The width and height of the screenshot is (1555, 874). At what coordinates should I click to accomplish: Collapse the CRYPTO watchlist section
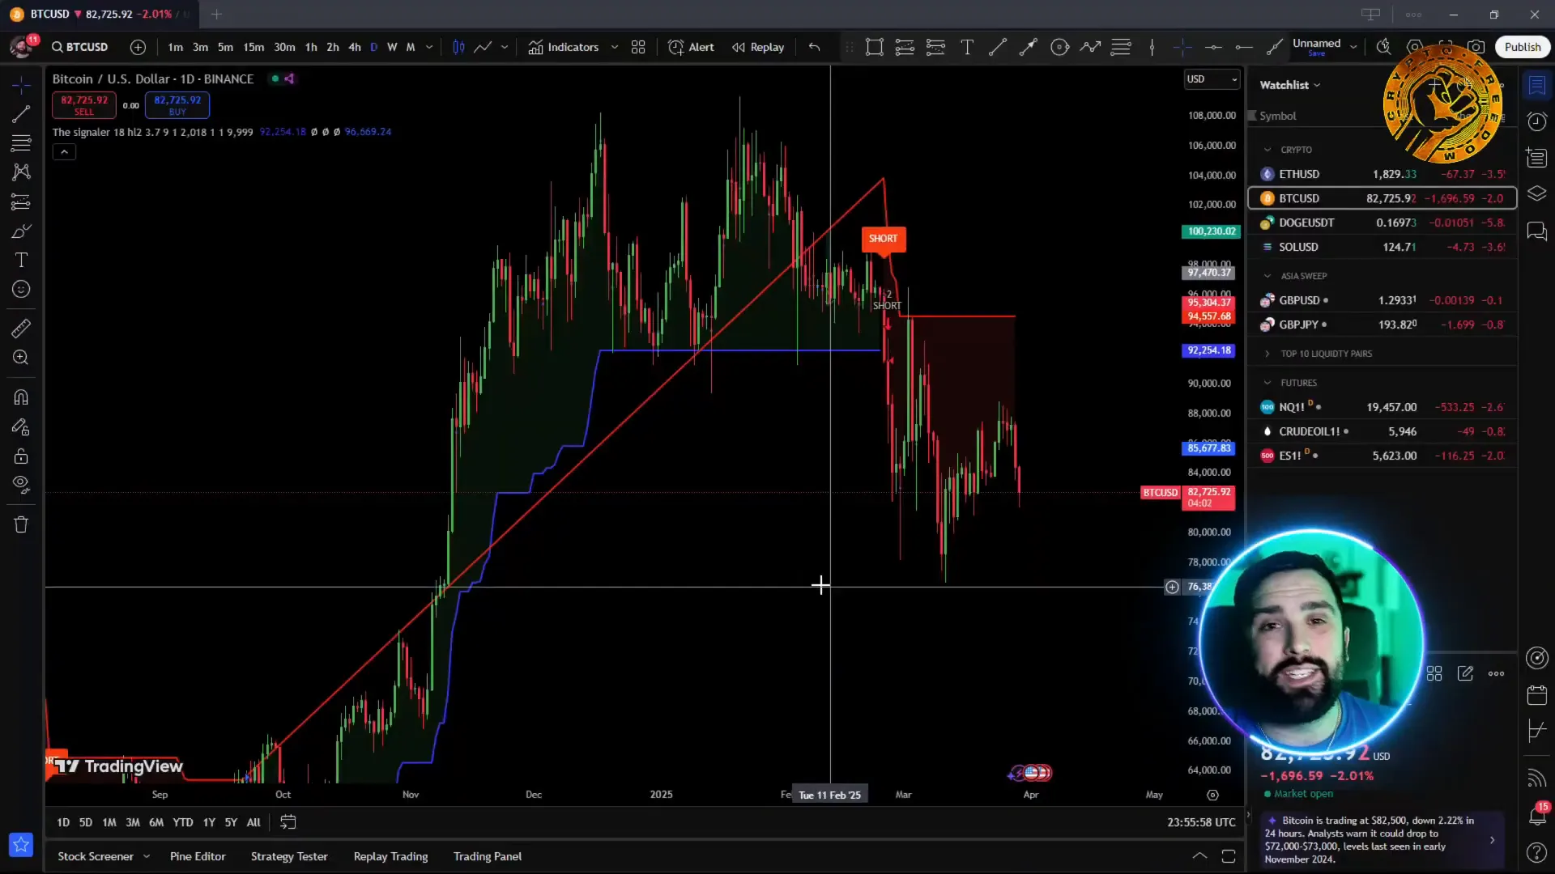1267,150
